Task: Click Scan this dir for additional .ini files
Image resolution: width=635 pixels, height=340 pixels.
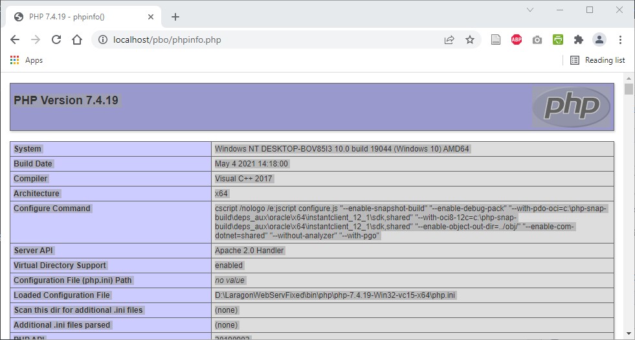Action: 78,310
